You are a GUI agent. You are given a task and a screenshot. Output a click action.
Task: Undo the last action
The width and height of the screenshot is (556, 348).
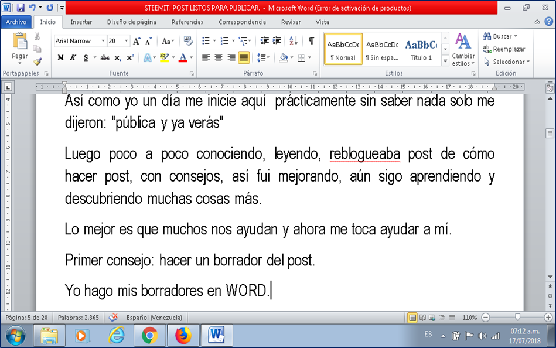32,8
